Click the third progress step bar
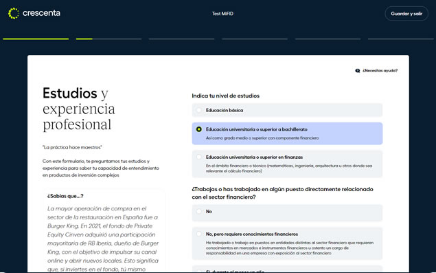 (181, 39)
